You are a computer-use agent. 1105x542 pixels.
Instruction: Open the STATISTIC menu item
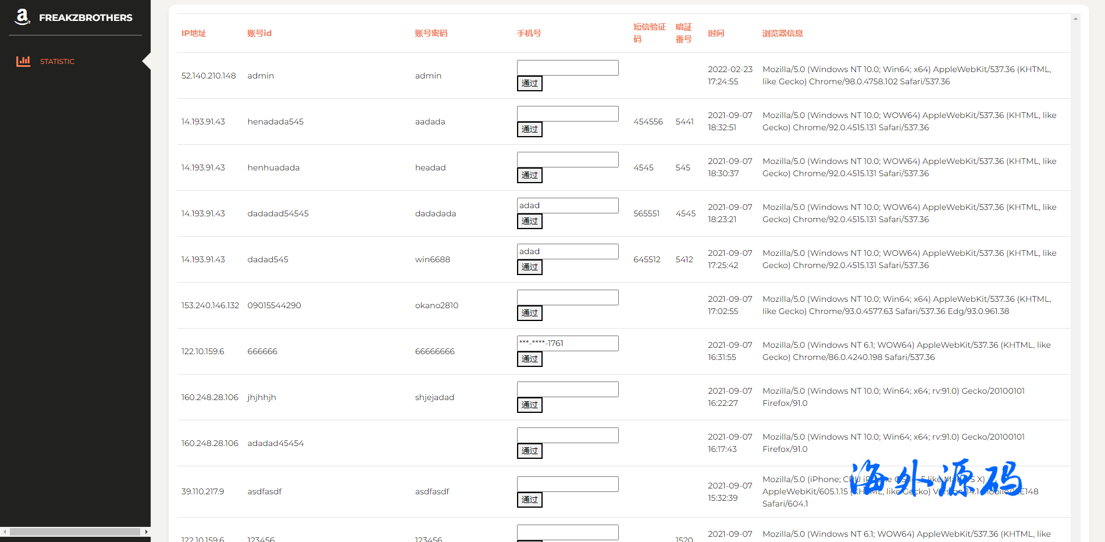click(57, 61)
